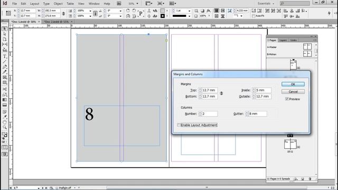Image resolution: width=338 pixels, height=190 pixels.
Task: Open the corner shape dropdown
Action: coord(241,16)
